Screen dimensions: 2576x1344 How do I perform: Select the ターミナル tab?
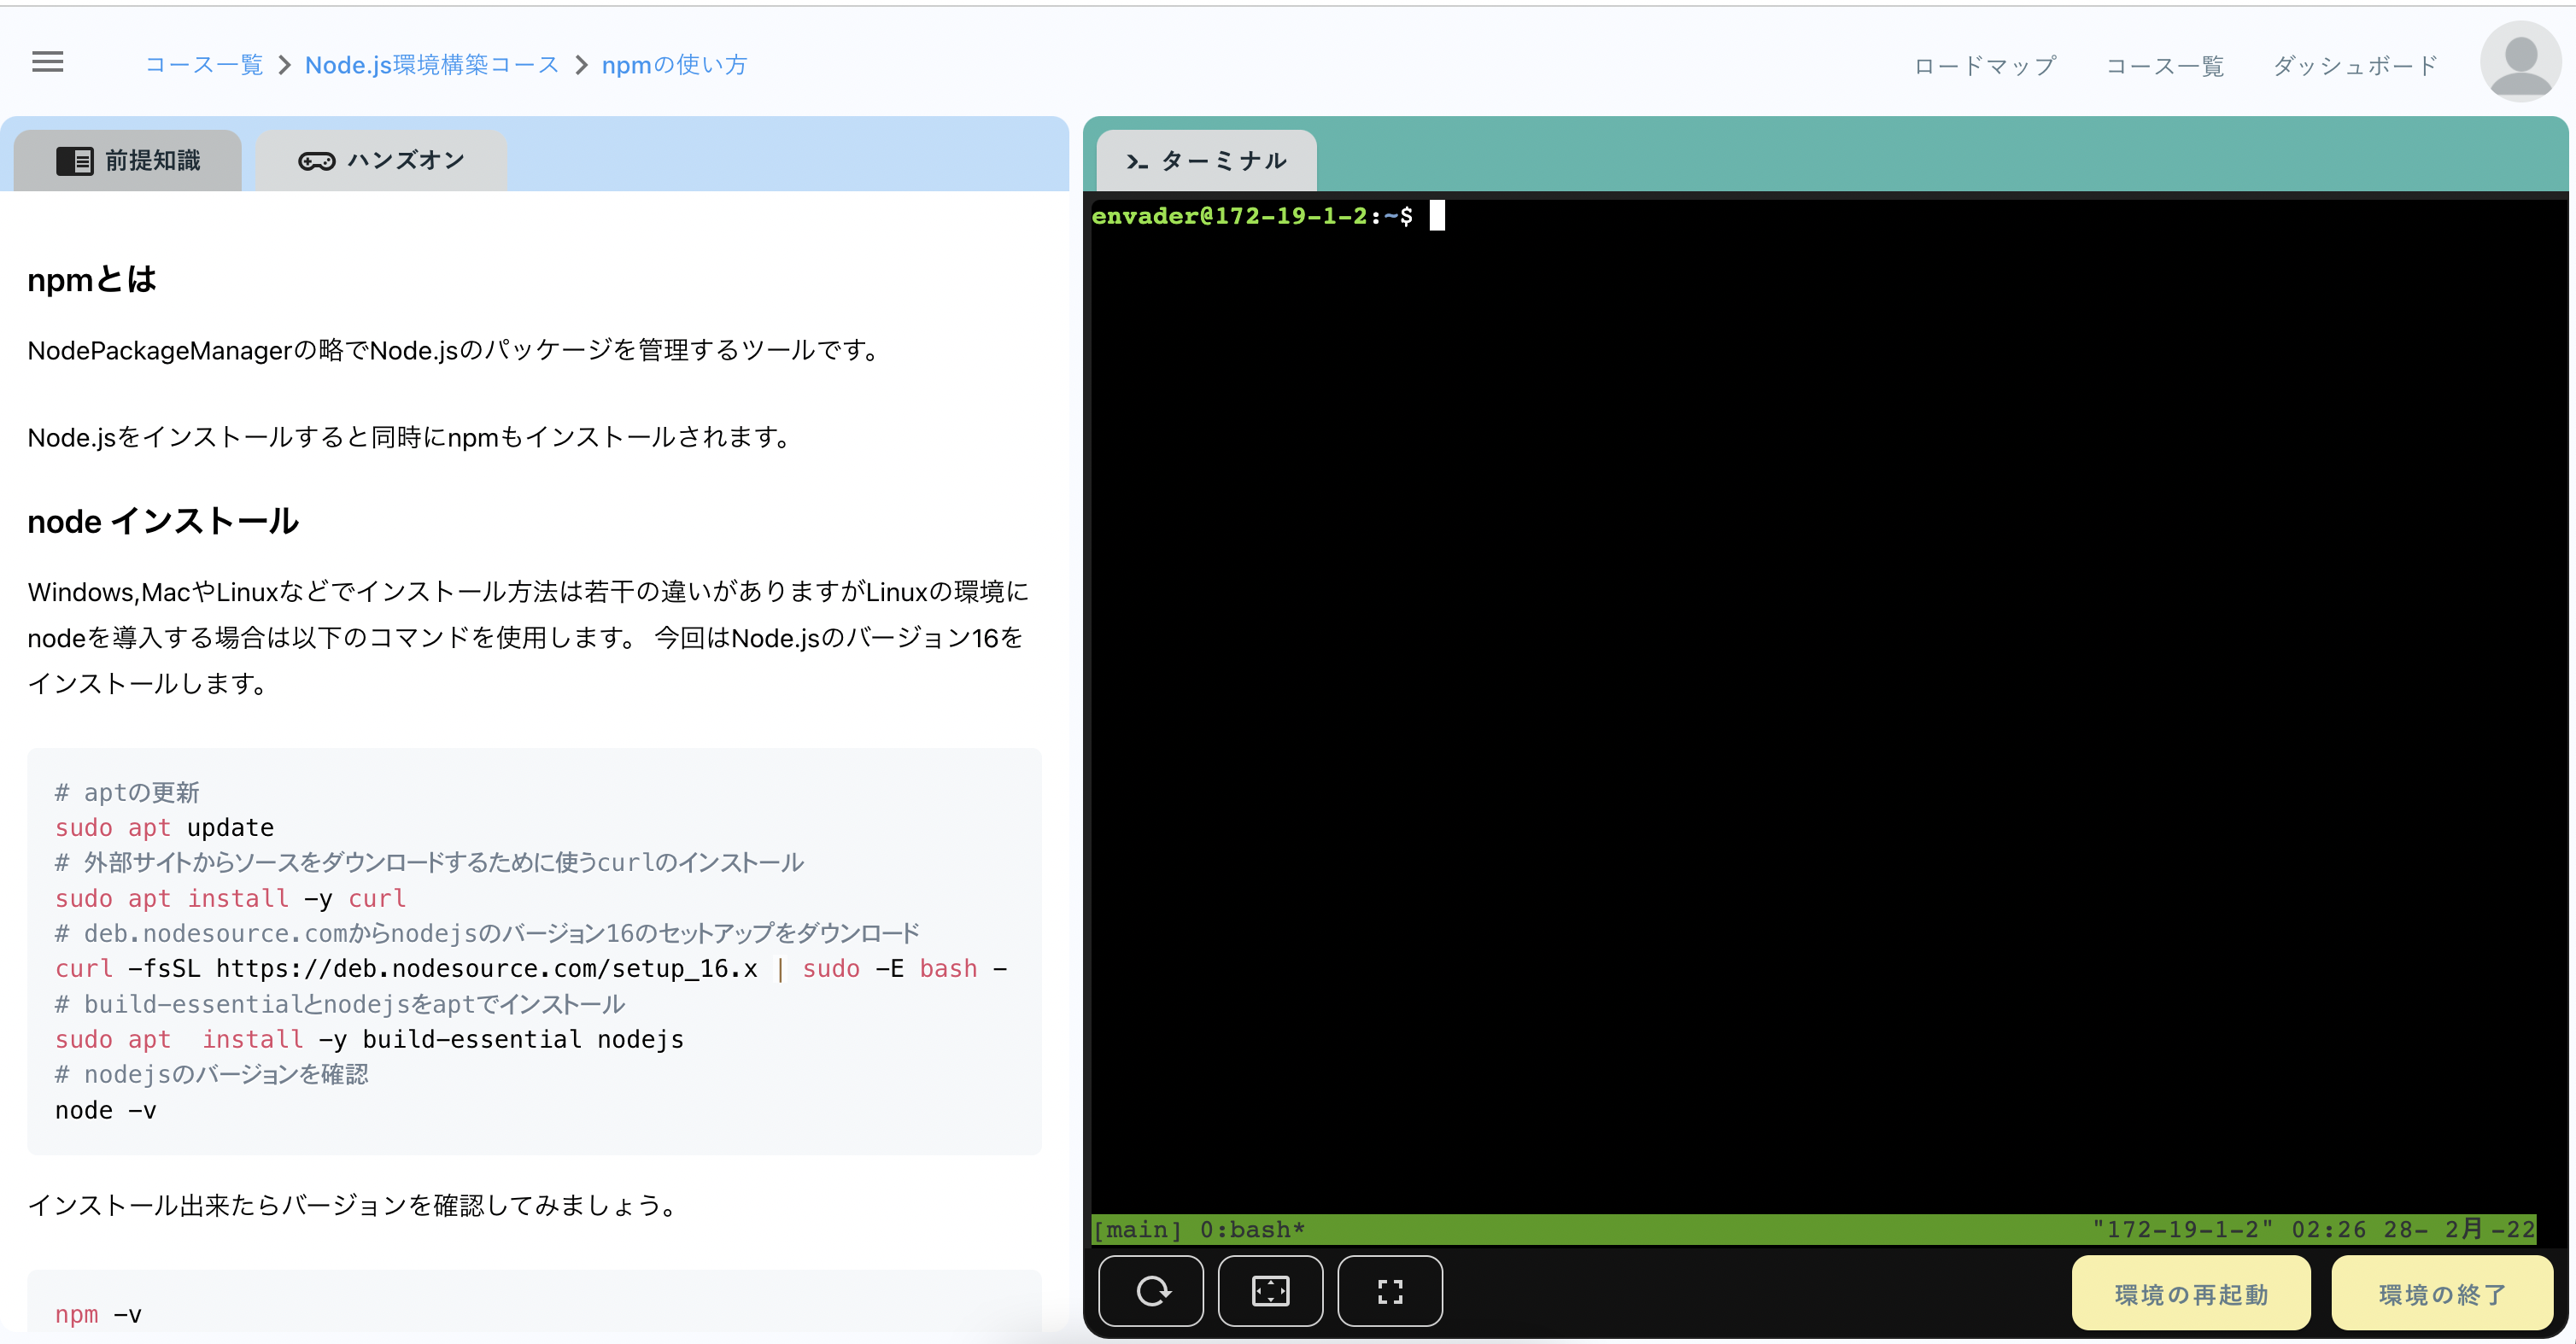pyautogui.click(x=1207, y=160)
